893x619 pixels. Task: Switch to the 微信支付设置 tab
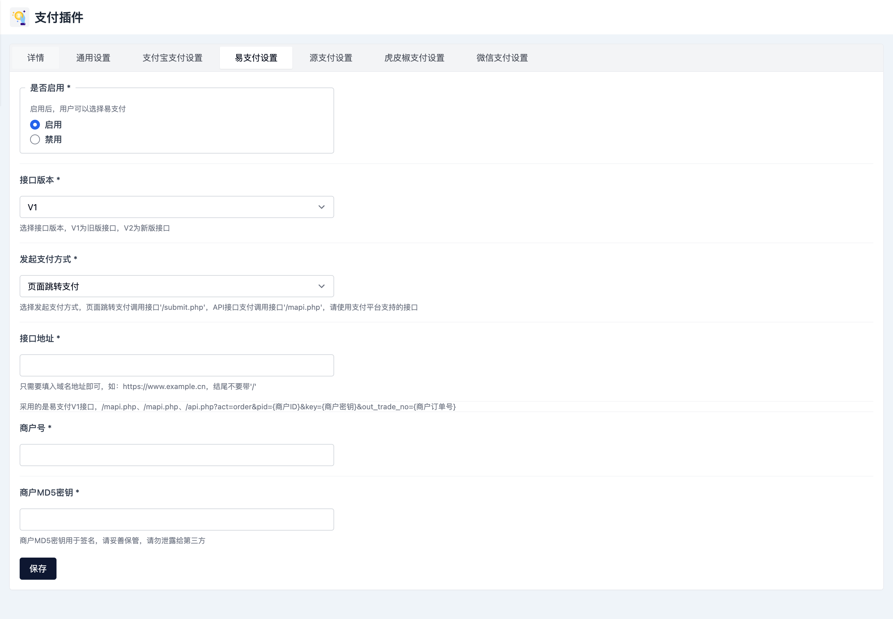click(502, 58)
